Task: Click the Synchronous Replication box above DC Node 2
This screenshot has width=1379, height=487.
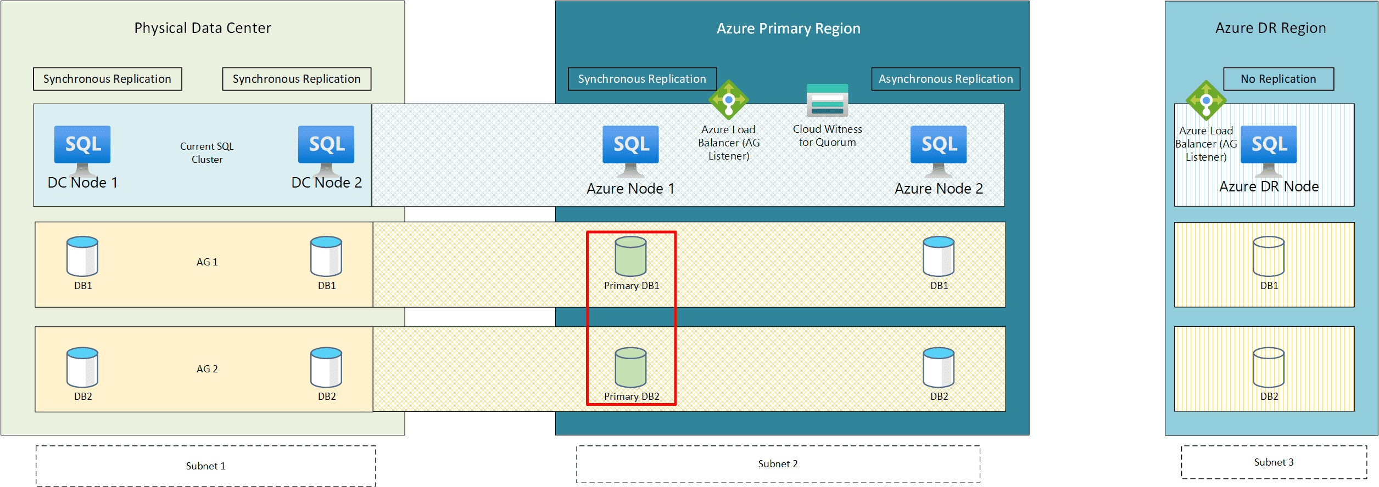Action: (297, 79)
